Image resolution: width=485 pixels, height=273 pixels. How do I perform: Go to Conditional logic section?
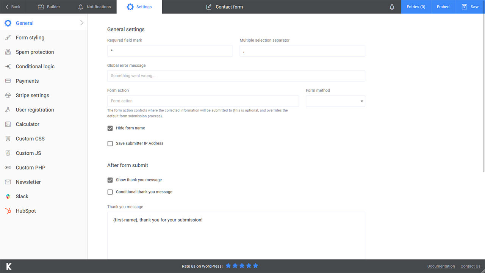tap(44, 66)
